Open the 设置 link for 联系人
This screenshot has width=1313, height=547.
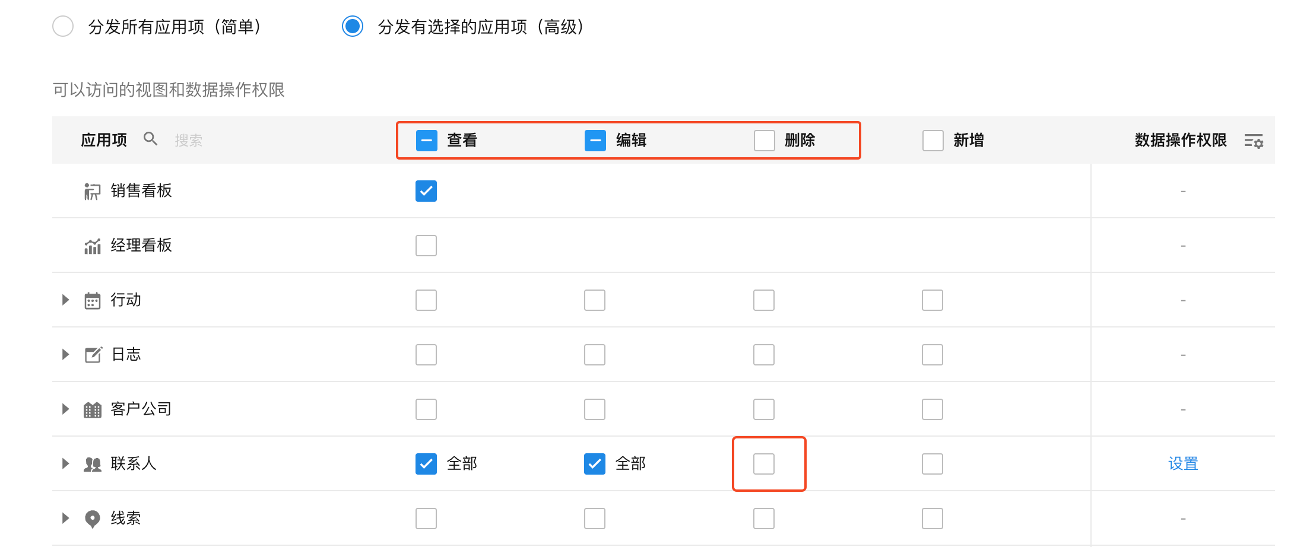click(1183, 464)
